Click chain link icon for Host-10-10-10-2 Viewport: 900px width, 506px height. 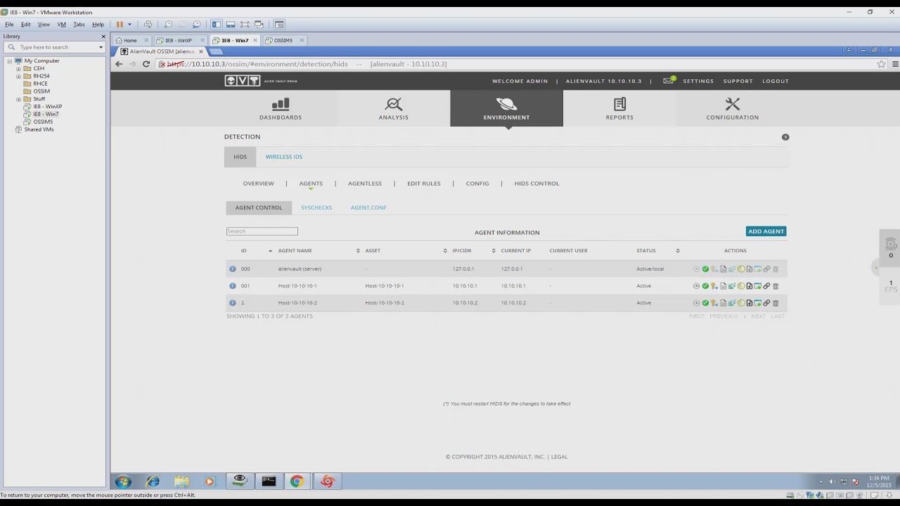point(766,303)
